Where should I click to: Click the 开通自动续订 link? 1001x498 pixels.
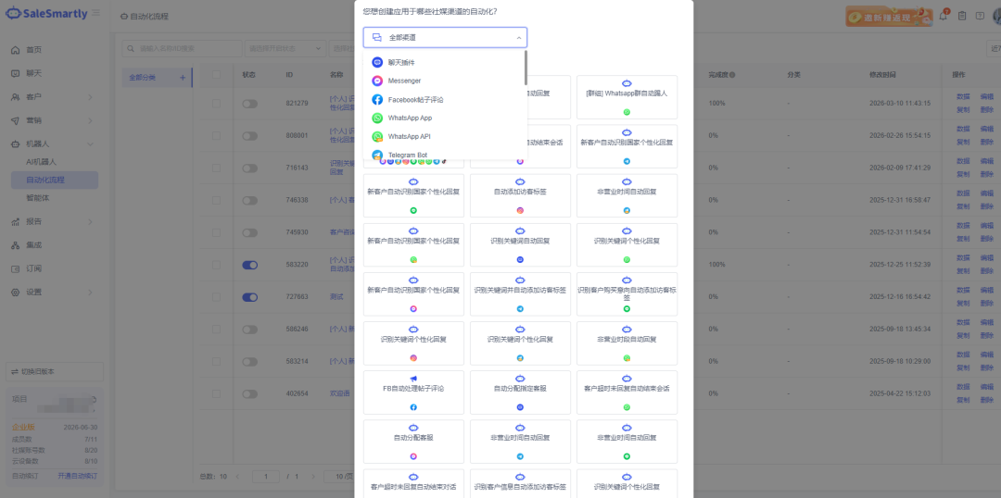pos(77,475)
